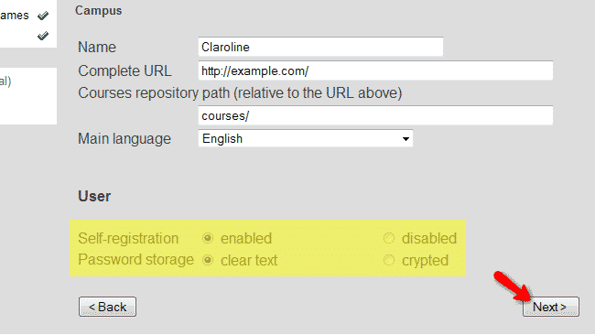Screen dimensions: 595x335
Task: Click the red arrow pointing at Next
Action: pyautogui.click(x=512, y=286)
